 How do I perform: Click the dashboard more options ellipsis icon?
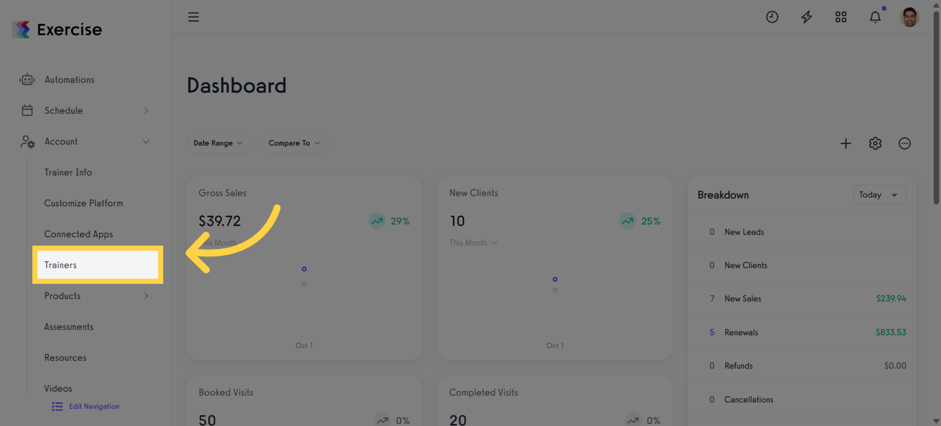pyautogui.click(x=905, y=143)
